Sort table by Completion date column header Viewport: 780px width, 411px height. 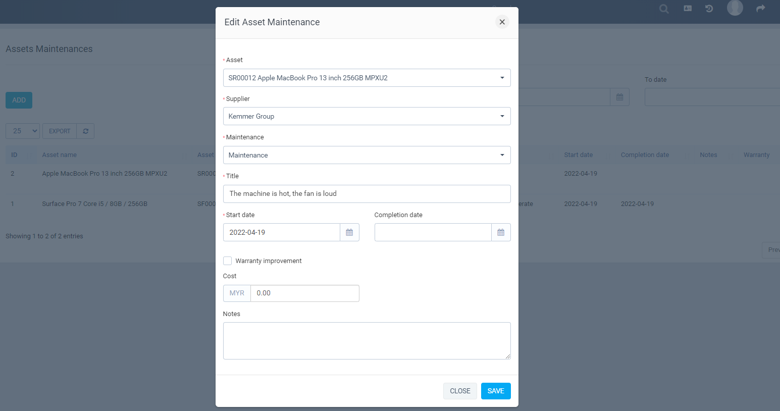click(x=645, y=155)
